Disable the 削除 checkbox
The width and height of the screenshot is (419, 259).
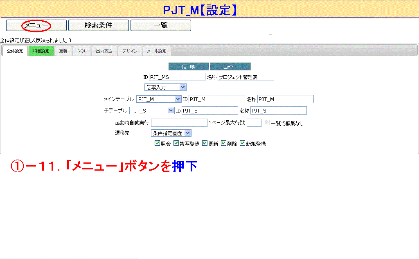224,144
